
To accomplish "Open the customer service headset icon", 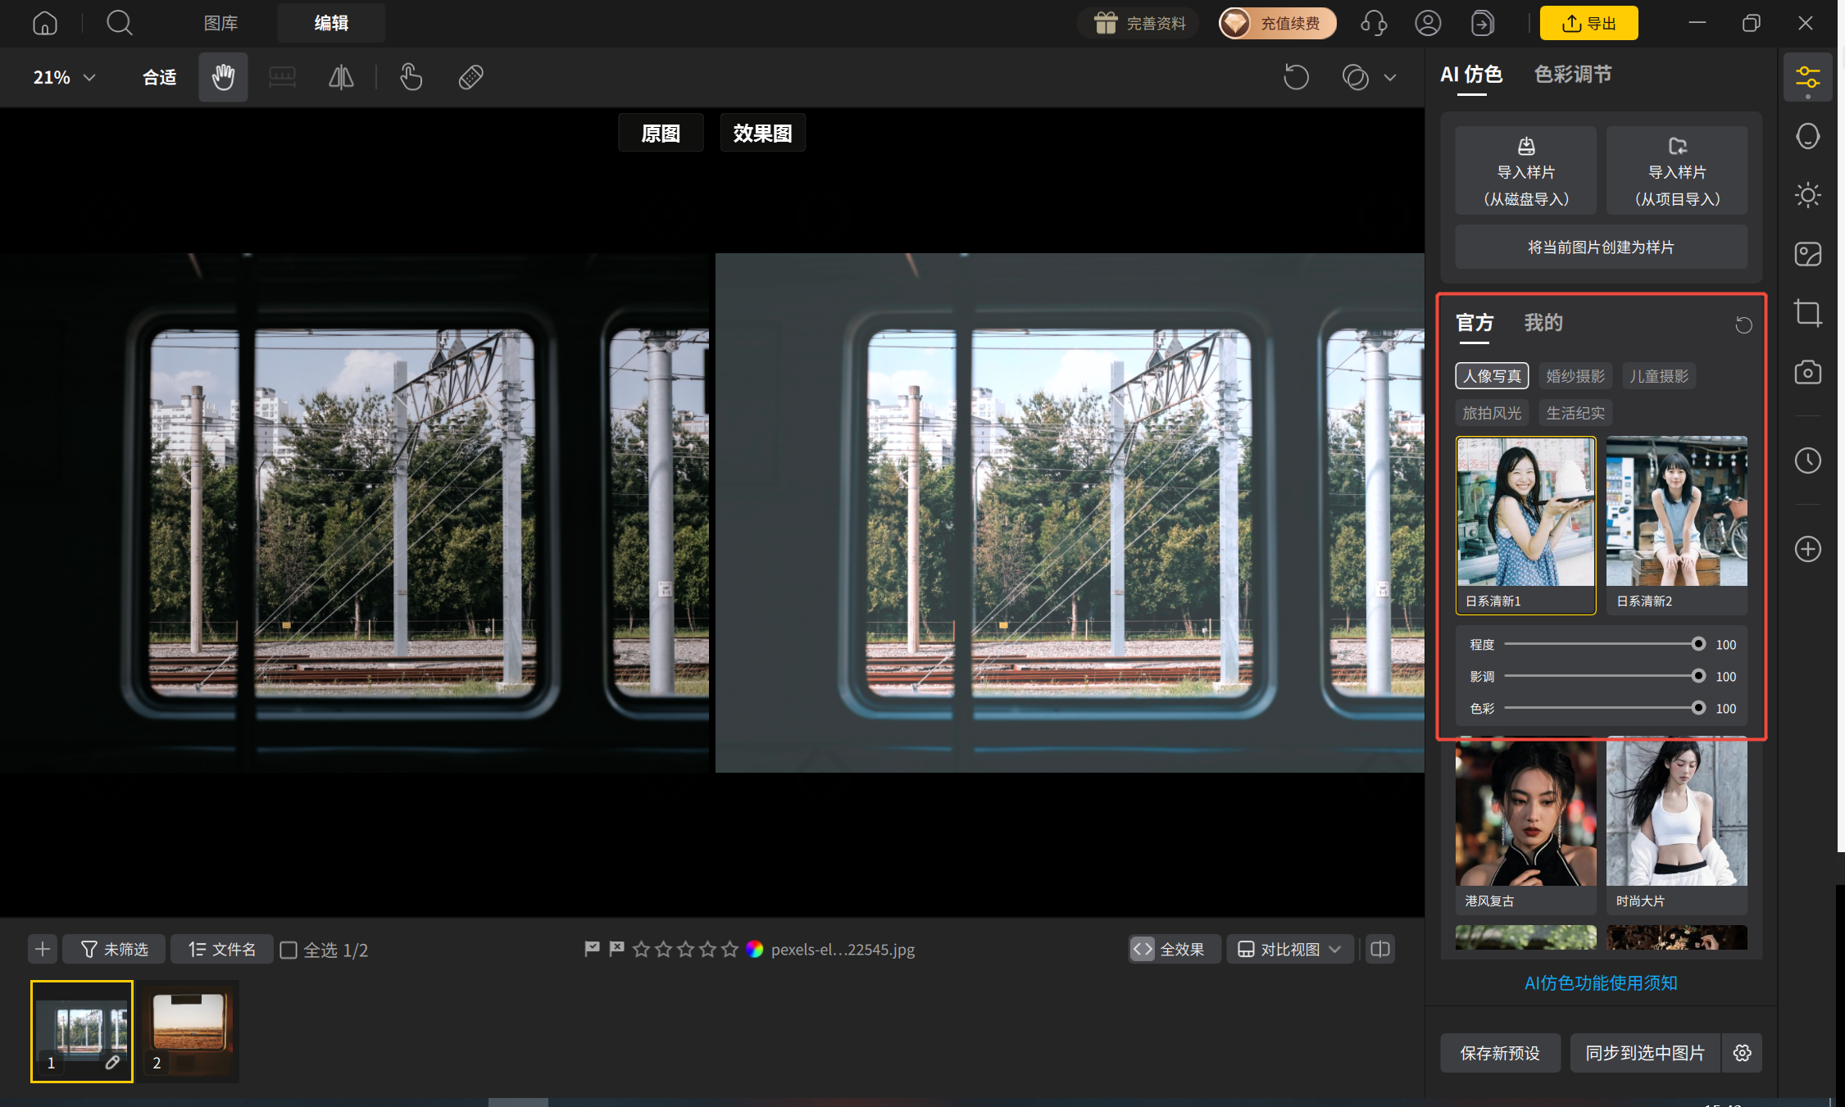I will pos(1374,23).
